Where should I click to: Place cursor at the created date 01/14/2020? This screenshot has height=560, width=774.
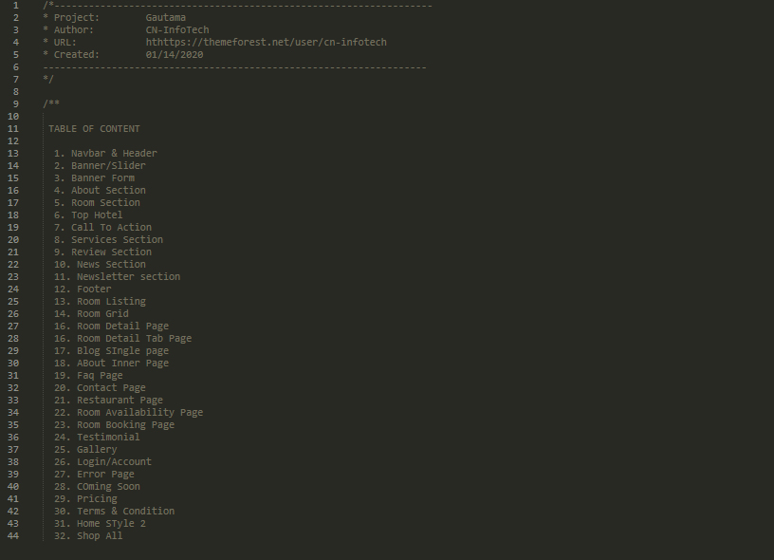point(175,55)
